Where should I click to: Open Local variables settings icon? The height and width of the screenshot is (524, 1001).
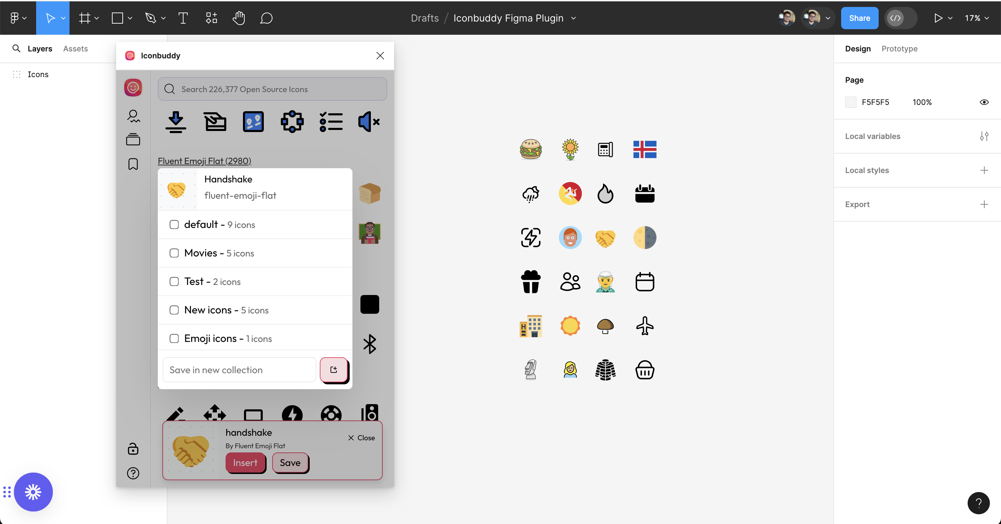tap(984, 136)
